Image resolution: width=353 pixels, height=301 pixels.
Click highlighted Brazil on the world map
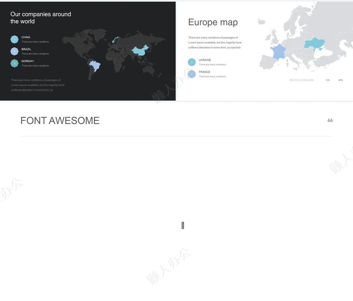[95, 65]
